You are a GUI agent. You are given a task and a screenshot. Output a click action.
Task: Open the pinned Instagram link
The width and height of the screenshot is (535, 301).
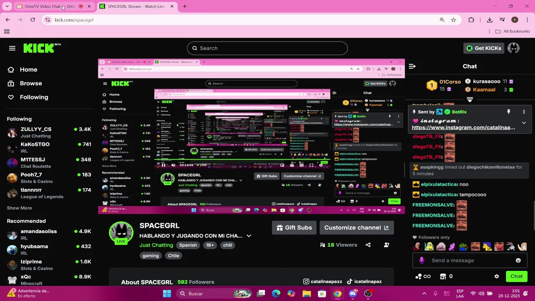(x=464, y=128)
